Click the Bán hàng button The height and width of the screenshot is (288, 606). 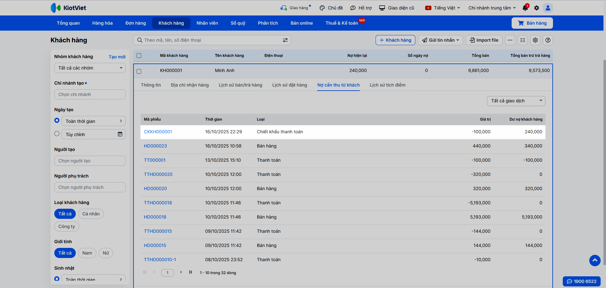coord(532,23)
